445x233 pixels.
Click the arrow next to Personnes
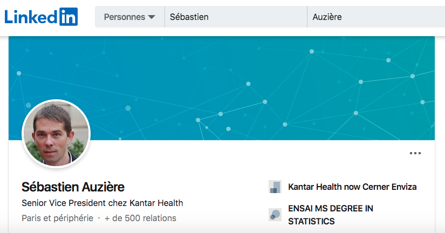(152, 17)
